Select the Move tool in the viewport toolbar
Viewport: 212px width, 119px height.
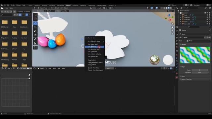coord(35,23)
